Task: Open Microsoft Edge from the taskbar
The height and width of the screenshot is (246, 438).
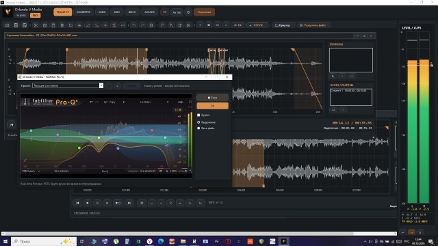Action: tap(161, 241)
